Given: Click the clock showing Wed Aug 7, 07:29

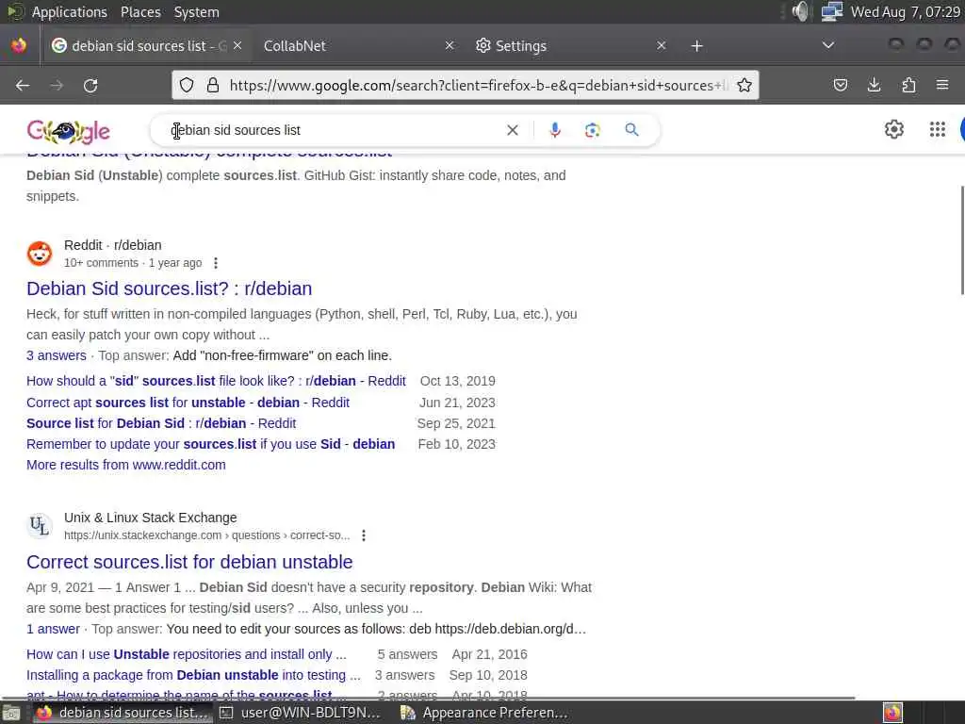Looking at the screenshot, I should [x=905, y=11].
